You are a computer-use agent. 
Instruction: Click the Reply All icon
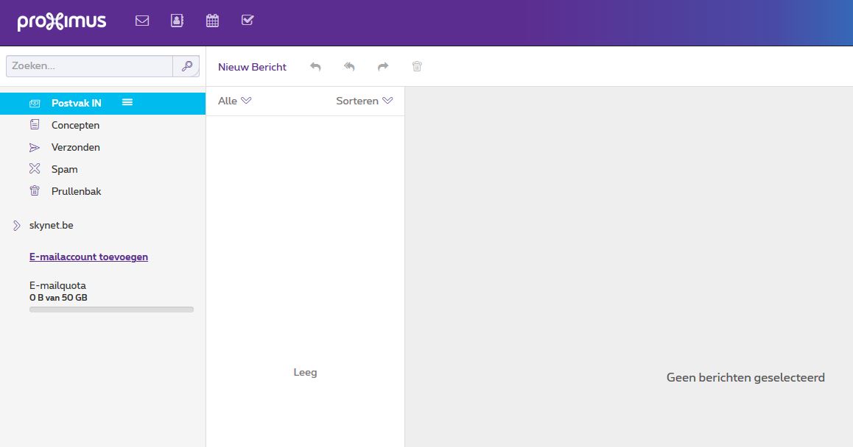(x=349, y=67)
